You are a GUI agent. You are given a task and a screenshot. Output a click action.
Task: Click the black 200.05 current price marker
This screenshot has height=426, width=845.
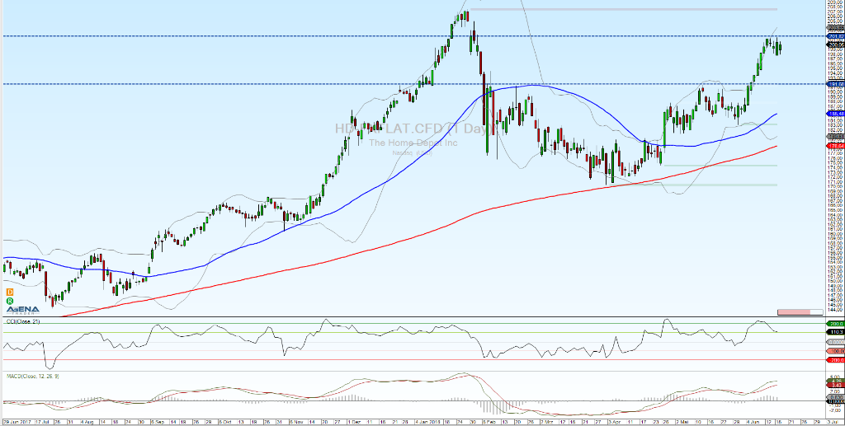836,44
